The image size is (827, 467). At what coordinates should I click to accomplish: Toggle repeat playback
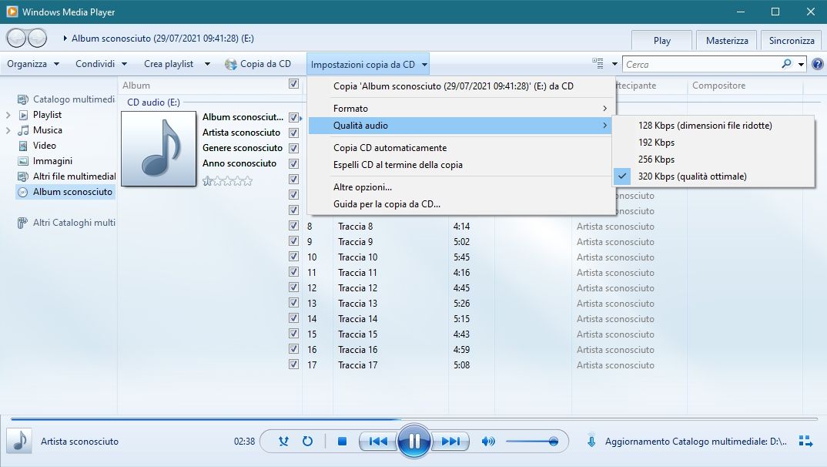click(307, 441)
